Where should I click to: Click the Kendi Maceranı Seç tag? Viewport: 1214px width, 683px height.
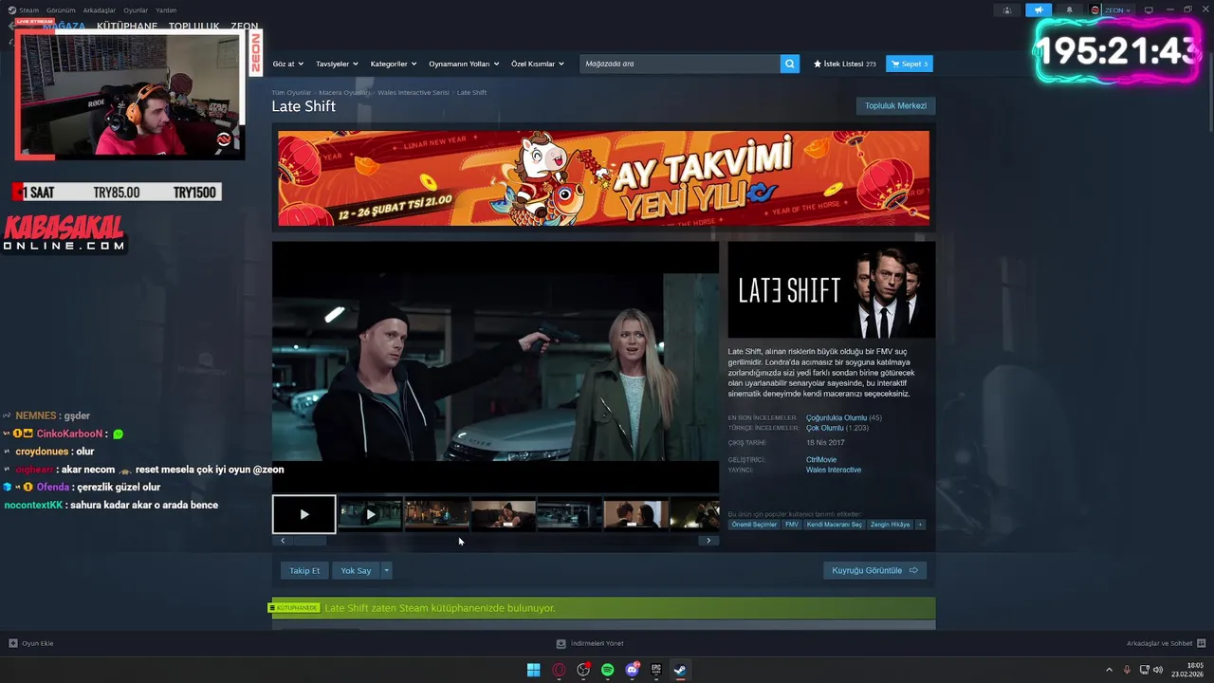pyautogui.click(x=835, y=525)
